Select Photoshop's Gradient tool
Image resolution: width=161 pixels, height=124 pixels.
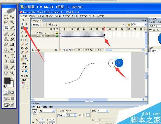coord(12,44)
